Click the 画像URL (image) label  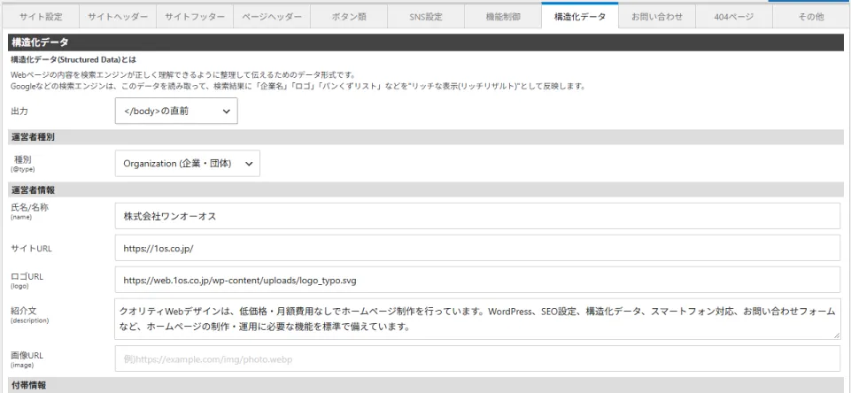tap(27, 358)
